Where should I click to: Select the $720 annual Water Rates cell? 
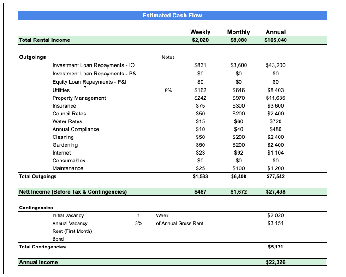click(275, 121)
